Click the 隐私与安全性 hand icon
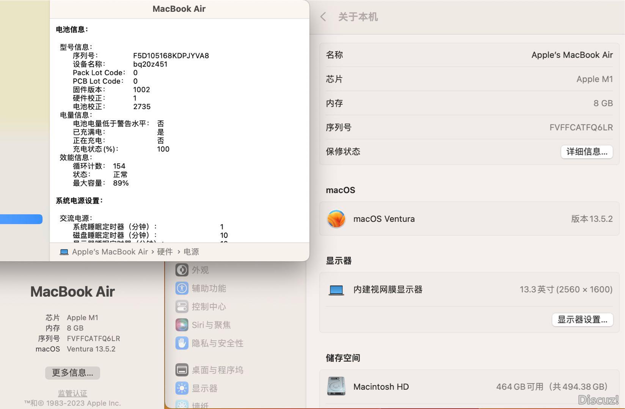Screen dimensions: 625x409 click(x=182, y=343)
